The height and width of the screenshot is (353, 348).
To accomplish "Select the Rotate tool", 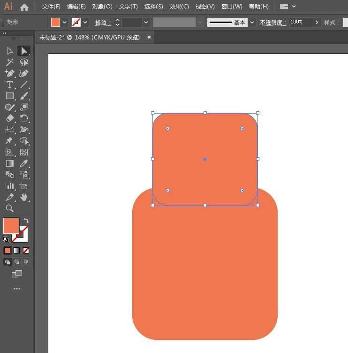I will coord(24,118).
